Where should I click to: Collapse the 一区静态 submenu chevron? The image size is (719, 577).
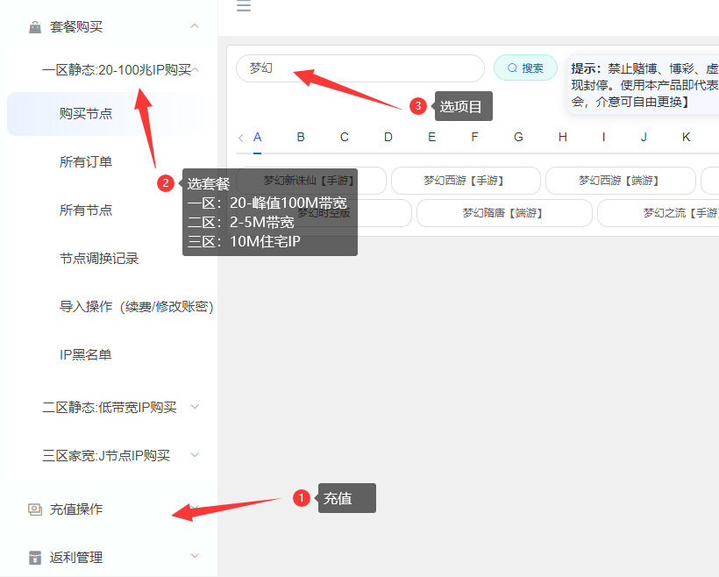coord(196,70)
